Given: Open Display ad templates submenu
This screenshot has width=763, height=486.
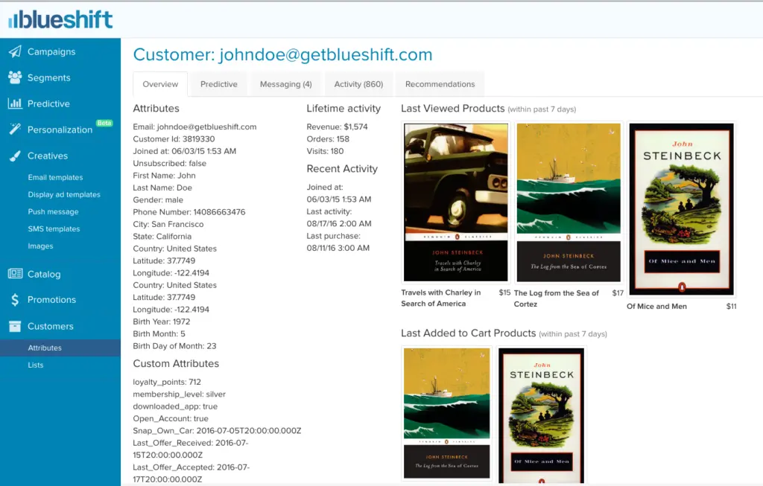Looking at the screenshot, I should click(x=64, y=194).
